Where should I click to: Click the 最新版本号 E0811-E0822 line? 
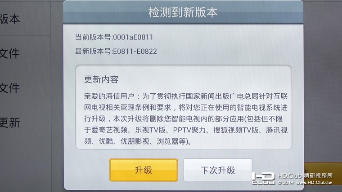(x=116, y=51)
